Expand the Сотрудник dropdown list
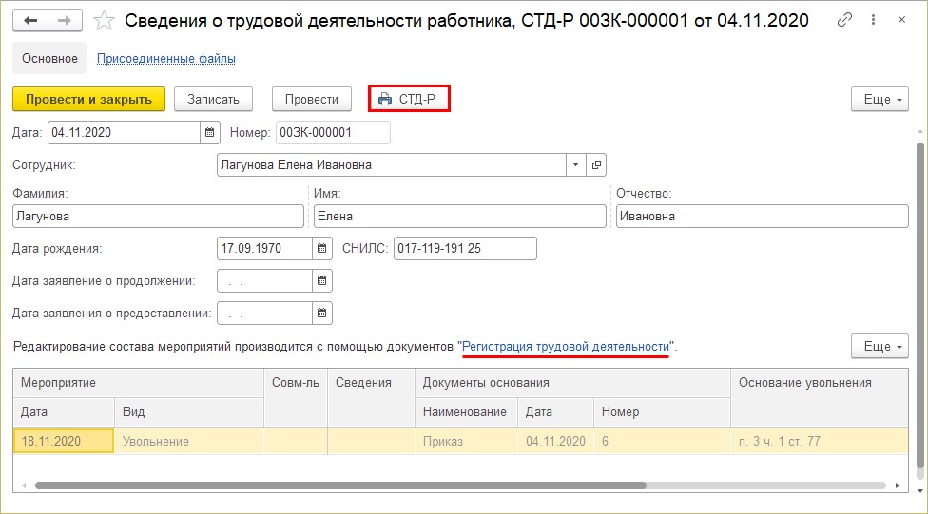This screenshot has width=928, height=514. click(576, 165)
